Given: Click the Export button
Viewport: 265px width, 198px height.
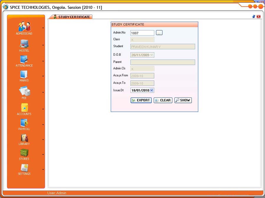Looking at the screenshot, I should [x=141, y=100].
